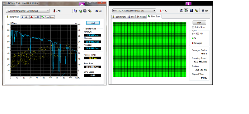Viewport: 249px width, 114px height.
Task: Switch to Health tab in left window
Action: (x=35, y=17)
